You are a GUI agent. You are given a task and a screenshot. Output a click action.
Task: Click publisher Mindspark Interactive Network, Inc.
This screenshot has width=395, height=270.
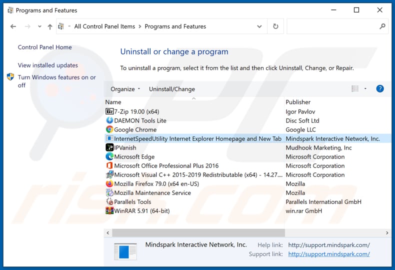pos(332,139)
